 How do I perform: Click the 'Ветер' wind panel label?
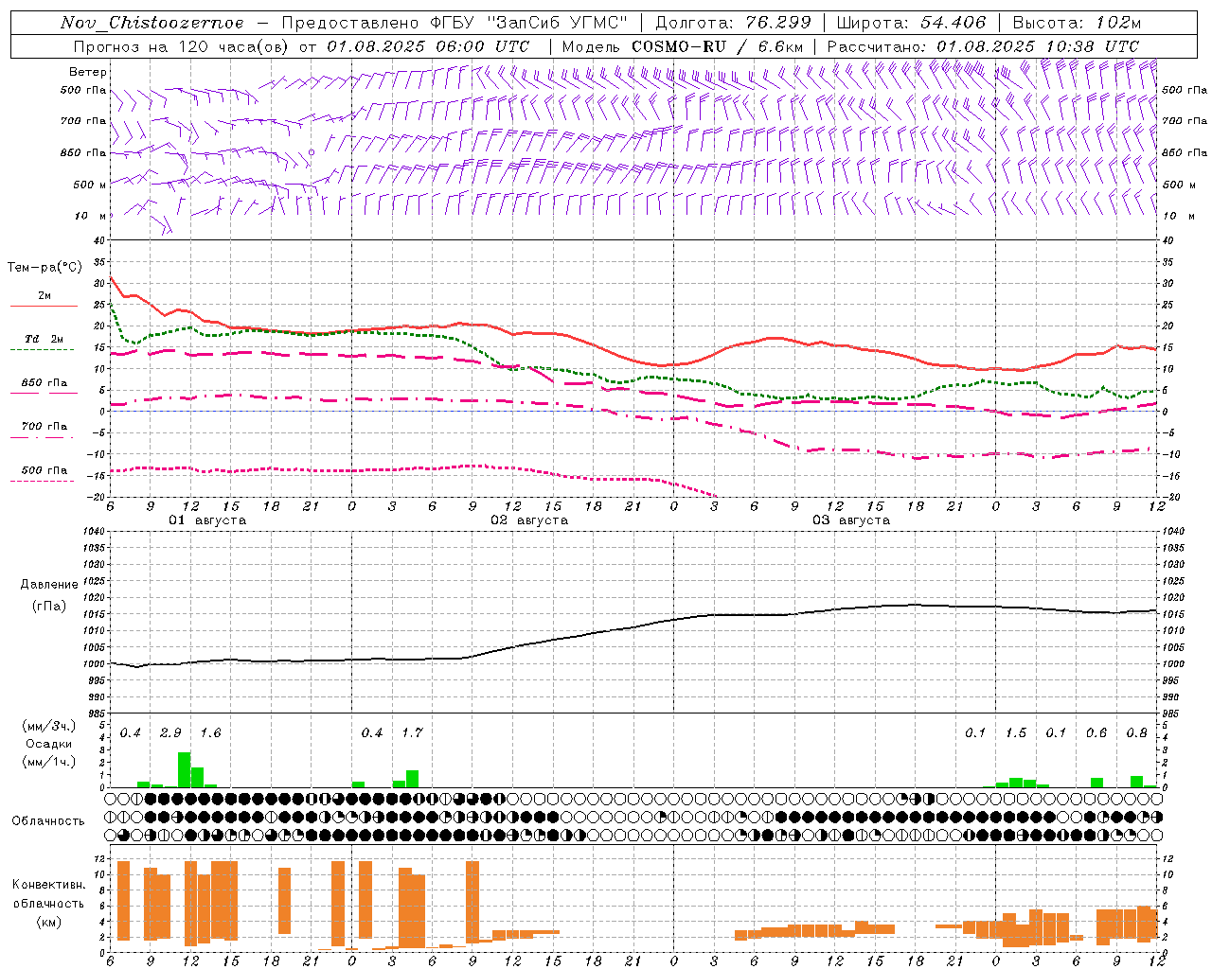pos(88,72)
